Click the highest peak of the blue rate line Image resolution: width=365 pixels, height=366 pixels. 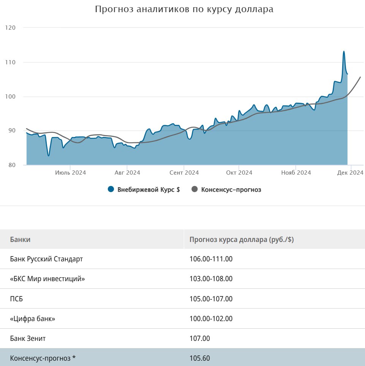click(x=344, y=51)
